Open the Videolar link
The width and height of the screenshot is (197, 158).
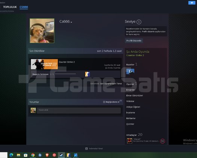pyautogui.click(x=130, y=101)
